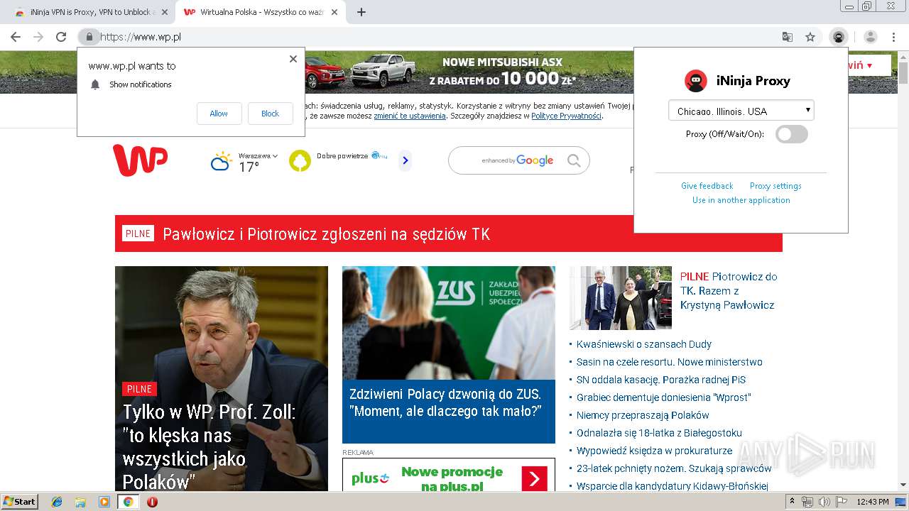
Task: Open Give feedback link
Action: tap(707, 186)
